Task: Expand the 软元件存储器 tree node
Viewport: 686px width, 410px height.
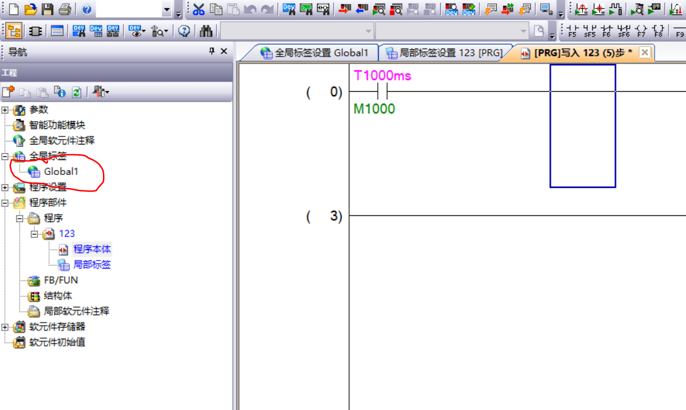Action: (x=6, y=327)
